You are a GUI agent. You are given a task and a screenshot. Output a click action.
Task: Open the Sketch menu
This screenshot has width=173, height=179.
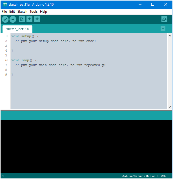(x=22, y=12)
